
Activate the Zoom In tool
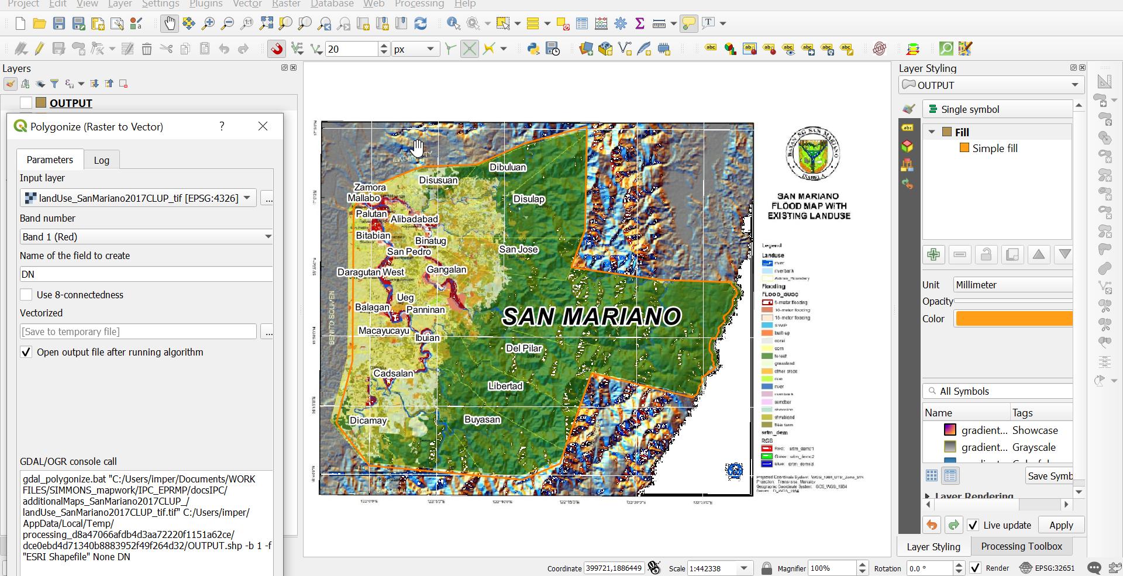206,24
